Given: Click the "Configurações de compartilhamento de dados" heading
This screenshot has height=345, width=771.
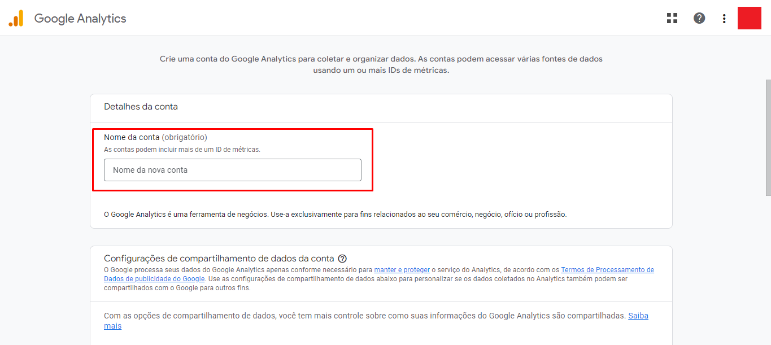Looking at the screenshot, I should click(x=219, y=259).
